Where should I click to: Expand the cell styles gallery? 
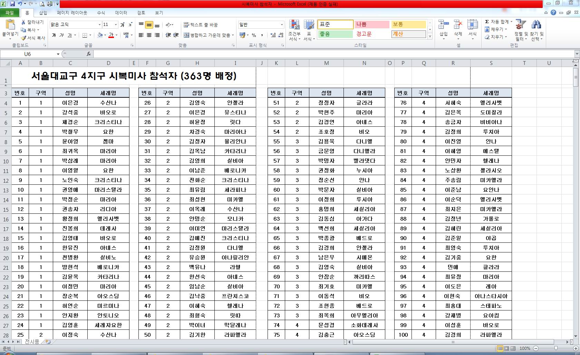tap(430, 36)
